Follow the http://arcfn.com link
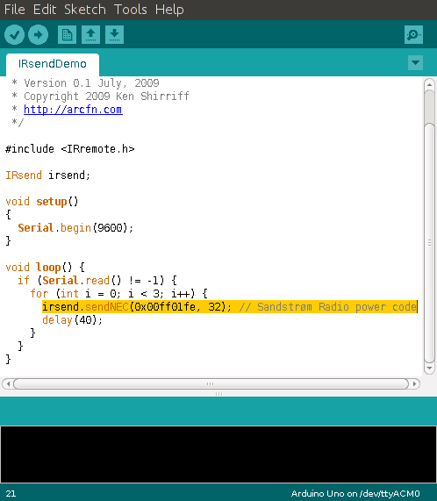 (x=73, y=110)
